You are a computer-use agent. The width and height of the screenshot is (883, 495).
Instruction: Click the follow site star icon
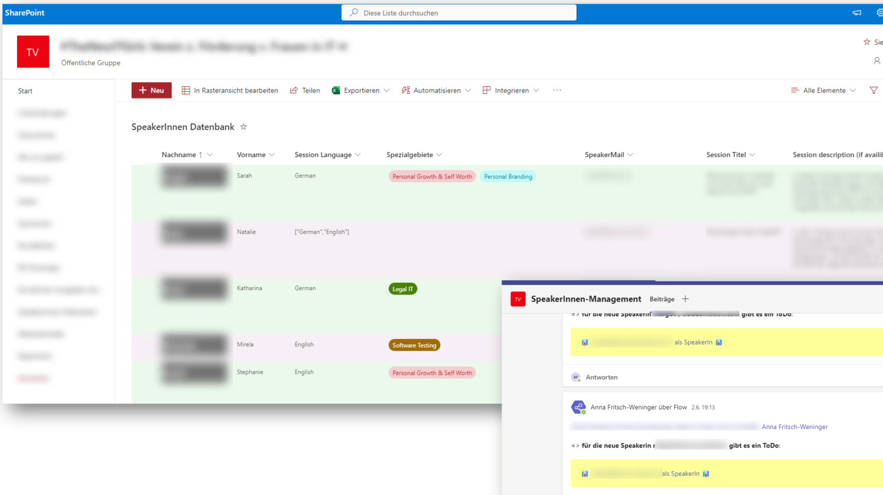[867, 42]
